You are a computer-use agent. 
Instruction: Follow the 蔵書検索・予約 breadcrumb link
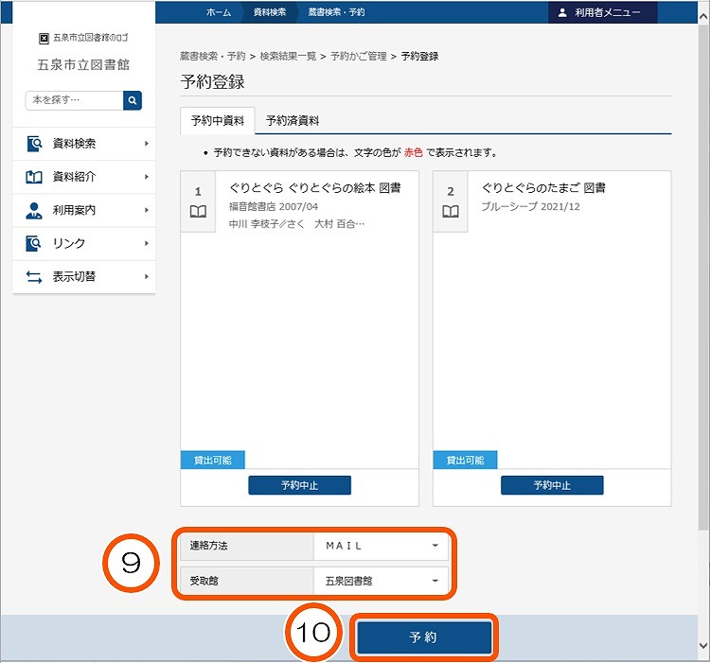click(212, 57)
